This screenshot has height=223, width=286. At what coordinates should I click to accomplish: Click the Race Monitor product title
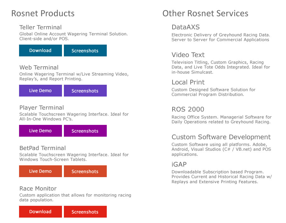point(38,189)
